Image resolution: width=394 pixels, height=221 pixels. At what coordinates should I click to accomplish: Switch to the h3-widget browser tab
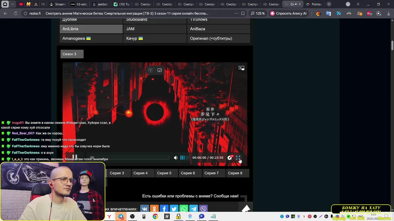[x=79, y=4]
